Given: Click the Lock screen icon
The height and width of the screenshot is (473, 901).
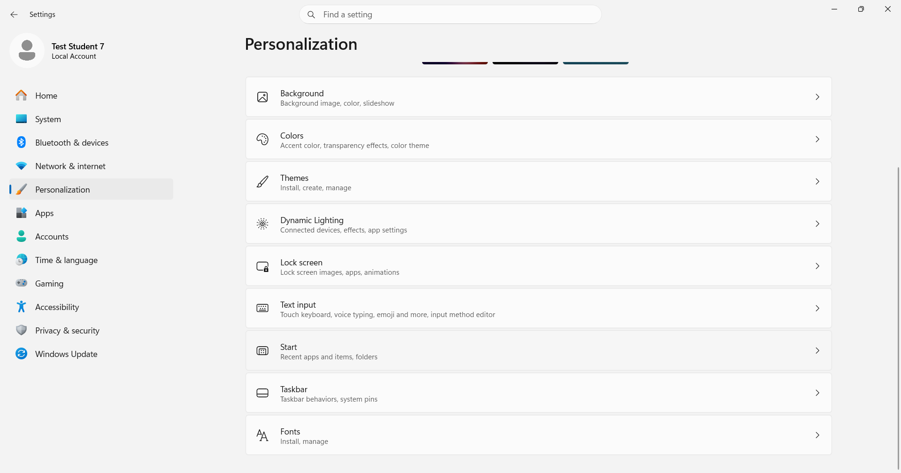Looking at the screenshot, I should [262, 266].
